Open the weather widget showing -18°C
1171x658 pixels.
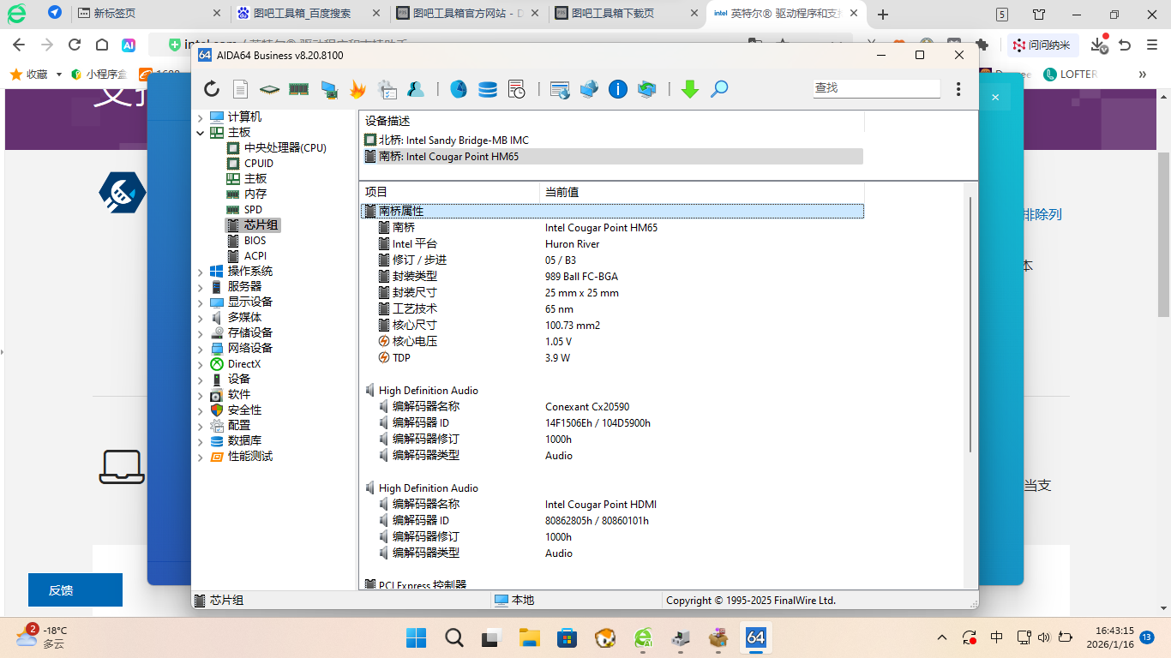pos(43,637)
